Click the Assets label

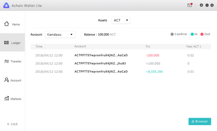pos(103,20)
